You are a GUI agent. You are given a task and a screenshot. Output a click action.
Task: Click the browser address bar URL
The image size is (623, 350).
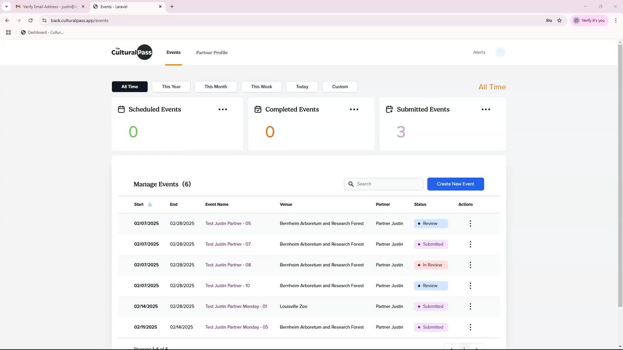(80, 20)
